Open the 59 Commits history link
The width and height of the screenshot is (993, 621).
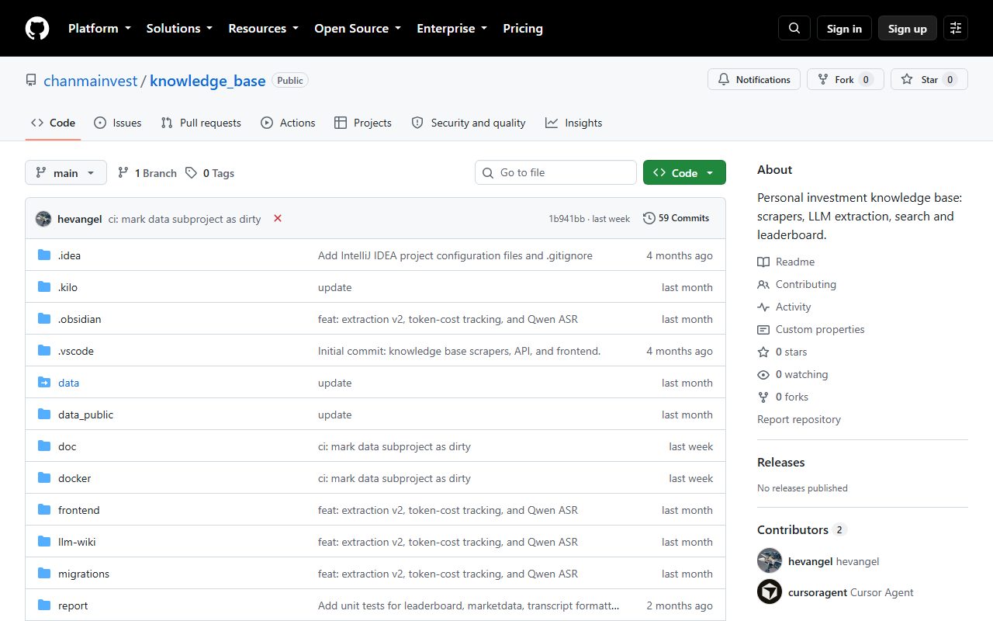click(676, 218)
